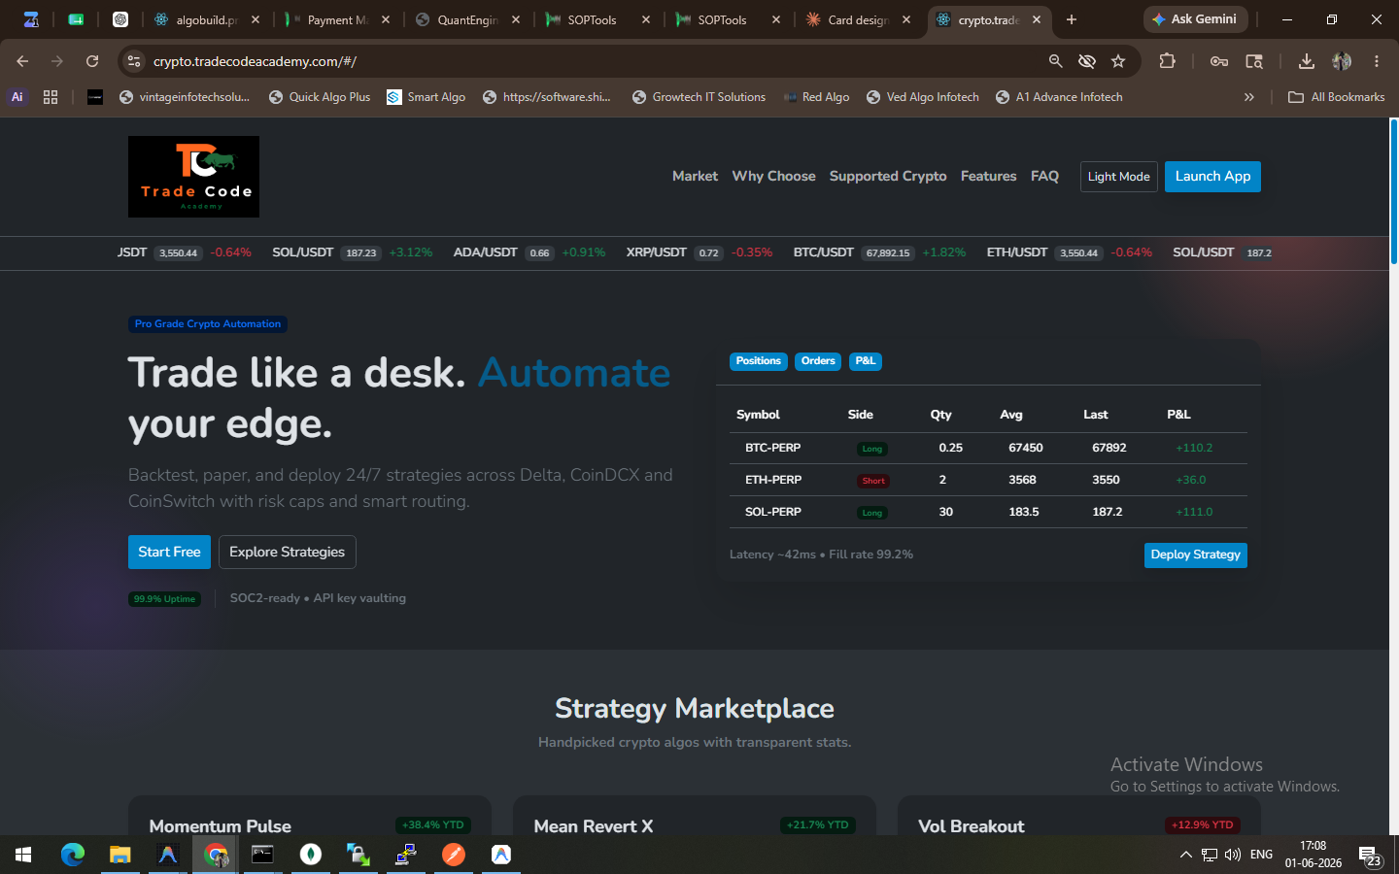
Task: Open the Quick Algo Plus bookmark
Action: point(320,97)
